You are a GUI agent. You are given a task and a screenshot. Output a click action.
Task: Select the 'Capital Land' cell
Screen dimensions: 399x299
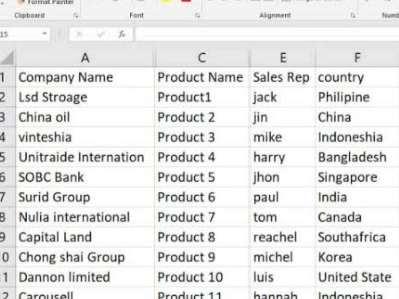click(85, 237)
